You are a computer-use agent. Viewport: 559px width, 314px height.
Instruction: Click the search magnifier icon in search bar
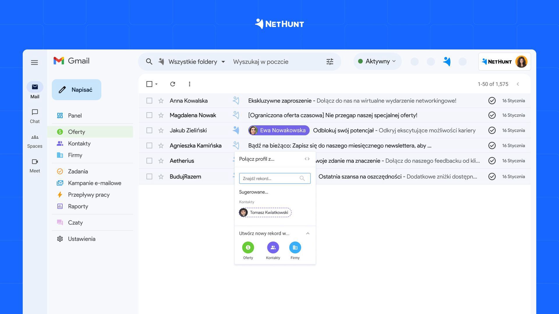click(149, 62)
